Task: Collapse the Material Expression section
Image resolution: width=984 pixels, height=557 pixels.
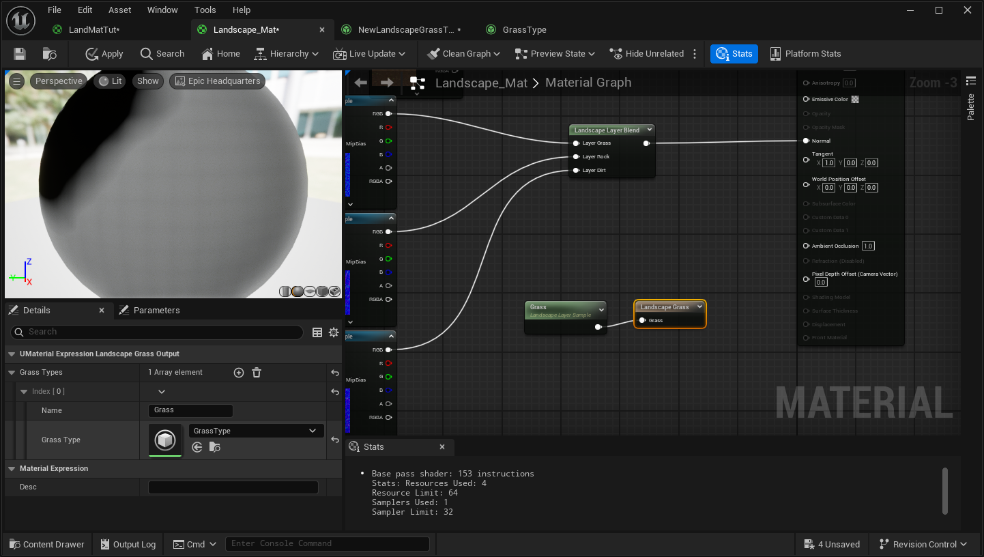Action: tap(12, 469)
